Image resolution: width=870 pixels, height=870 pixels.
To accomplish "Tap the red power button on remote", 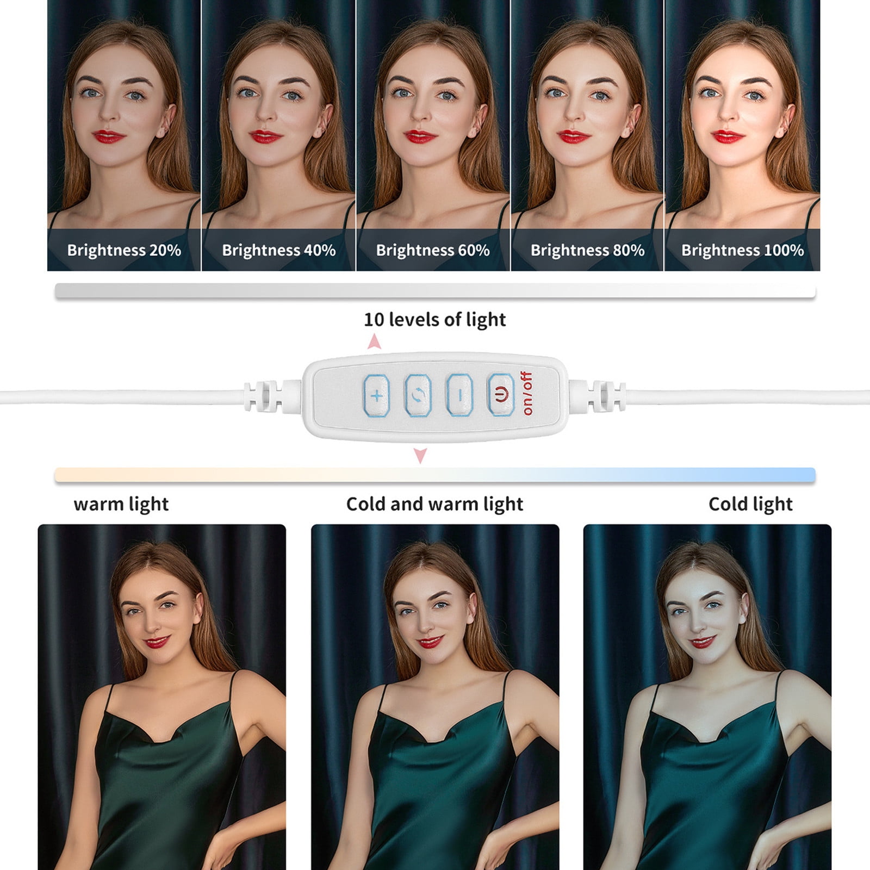I will [x=501, y=395].
